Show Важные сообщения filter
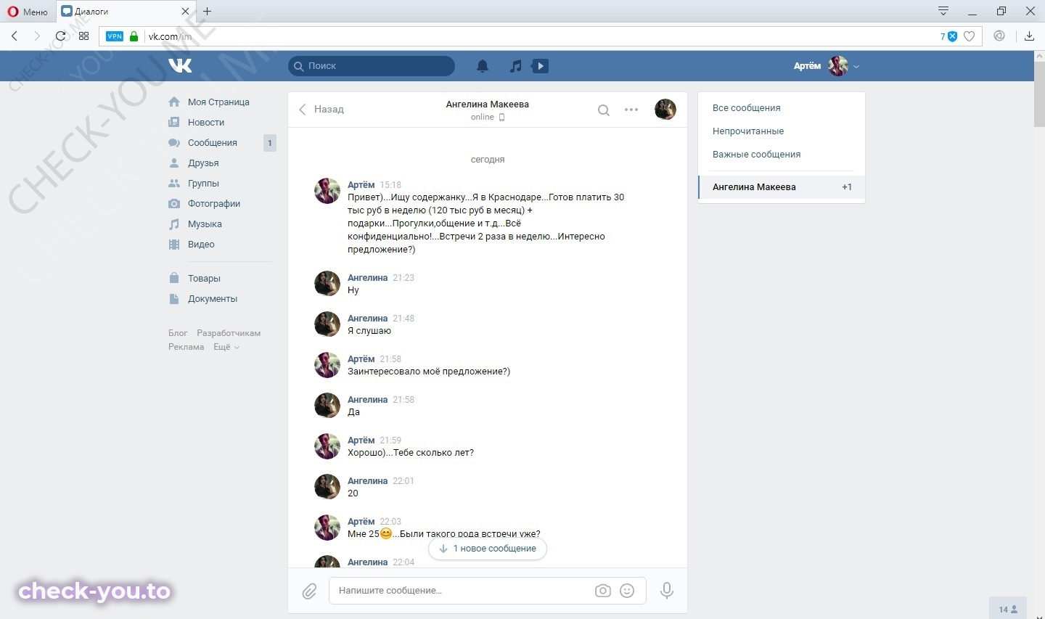This screenshot has height=619, width=1045. click(x=756, y=155)
